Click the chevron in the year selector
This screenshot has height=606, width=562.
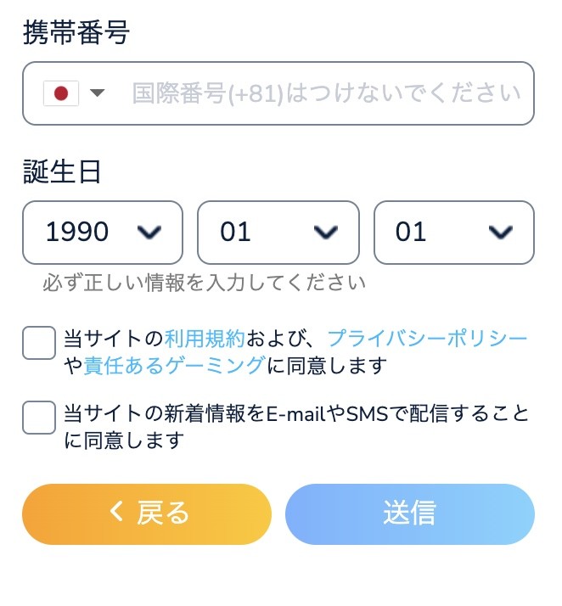149,232
